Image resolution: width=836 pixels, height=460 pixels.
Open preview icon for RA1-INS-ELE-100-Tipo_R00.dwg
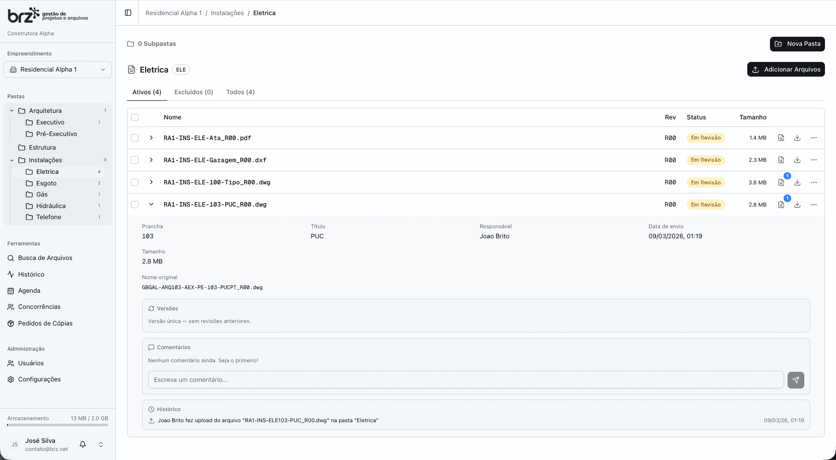click(781, 182)
